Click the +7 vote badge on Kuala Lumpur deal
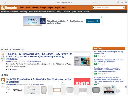128x97 pixels. coord(95,74)
